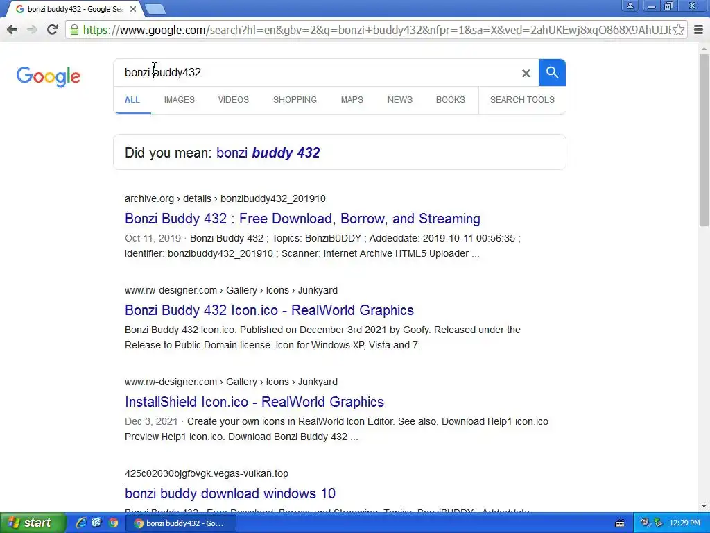
Task: Click the green padlock security icon
Action: coord(74,30)
